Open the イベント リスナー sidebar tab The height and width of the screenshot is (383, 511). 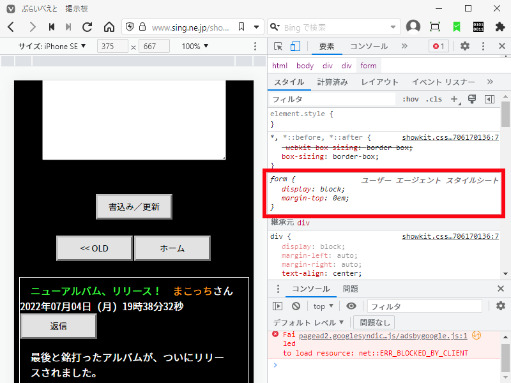coord(443,82)
